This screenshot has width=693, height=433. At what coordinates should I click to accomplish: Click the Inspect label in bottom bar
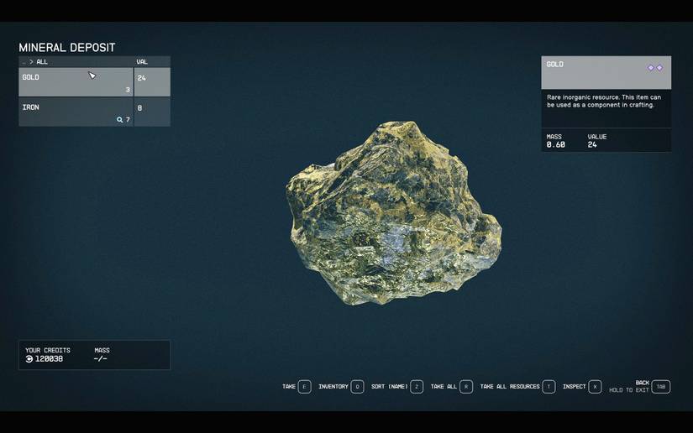pos(575,387)
